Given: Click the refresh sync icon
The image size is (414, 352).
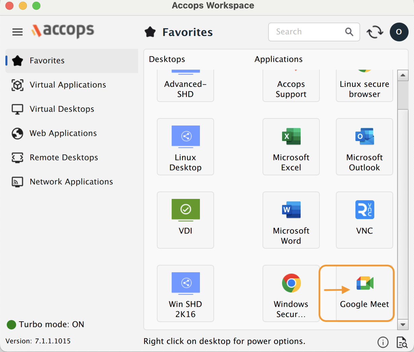Looking at the screenshot, I should [x=375, y=32].
